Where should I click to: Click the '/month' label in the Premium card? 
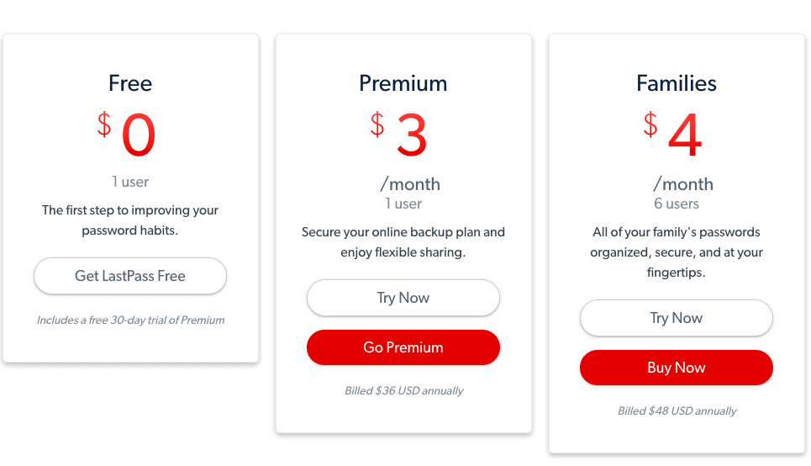click(x=410, y=184)
